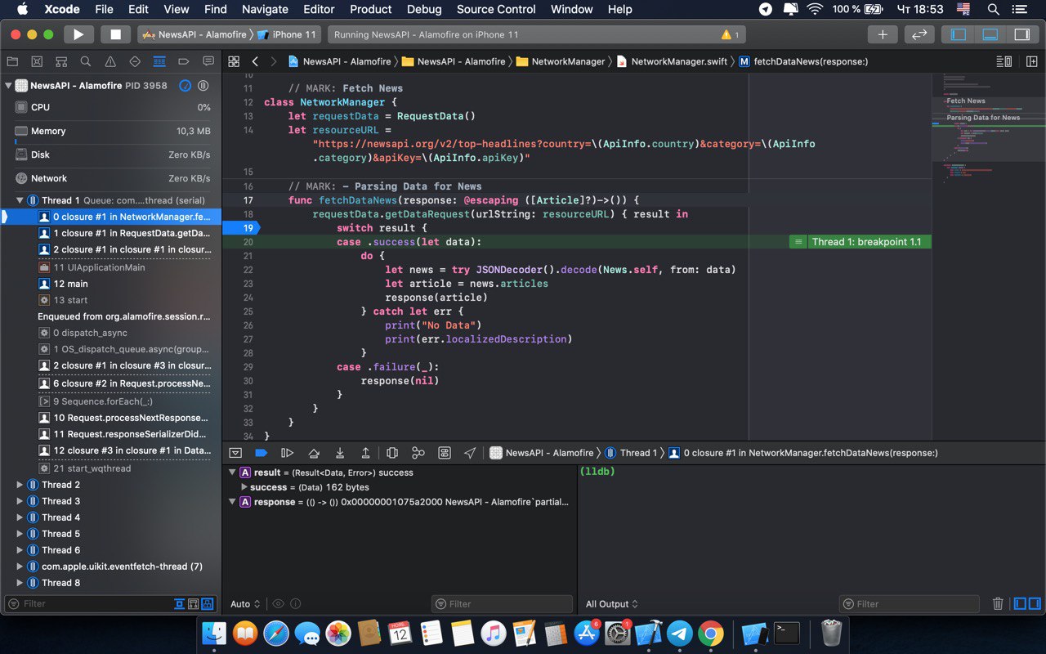Screen dimensions: 1046x654
Task: Click the line 19 breakpoint marker
Action: (244, 228)
